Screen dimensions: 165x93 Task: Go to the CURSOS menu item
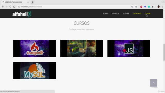pos(116,14)
